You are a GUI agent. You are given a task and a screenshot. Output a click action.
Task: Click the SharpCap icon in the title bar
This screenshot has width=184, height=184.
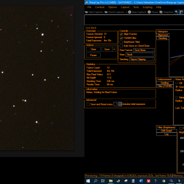[x=86, y=2]
